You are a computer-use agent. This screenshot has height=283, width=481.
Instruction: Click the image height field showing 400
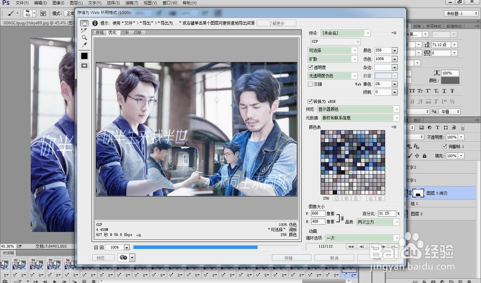(x=318, y=221)
